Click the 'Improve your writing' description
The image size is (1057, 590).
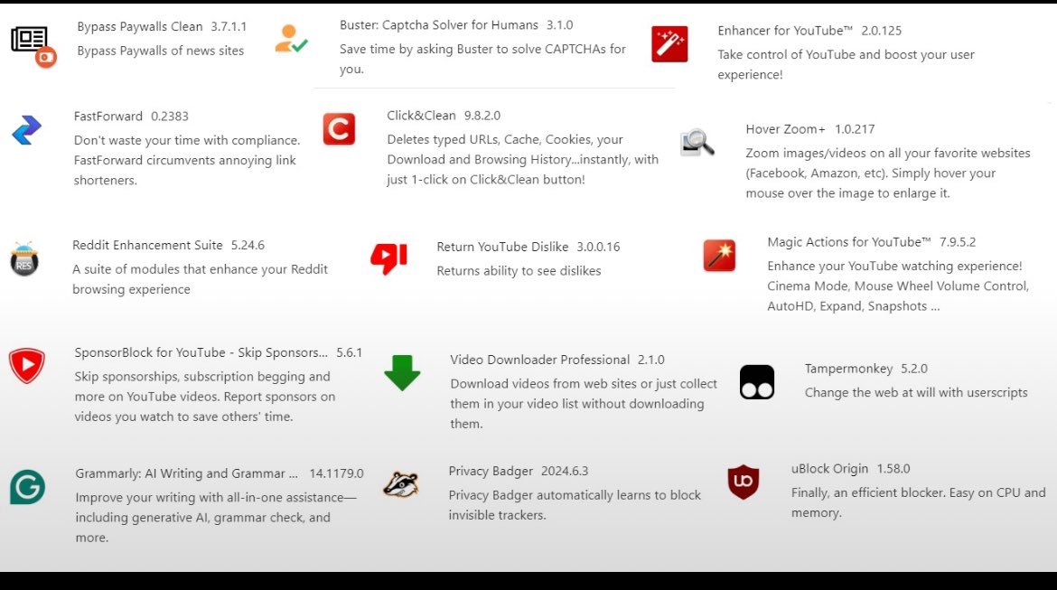(x=217, y=517)
